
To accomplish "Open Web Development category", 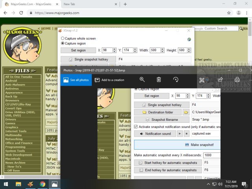I will click(19, 155).
